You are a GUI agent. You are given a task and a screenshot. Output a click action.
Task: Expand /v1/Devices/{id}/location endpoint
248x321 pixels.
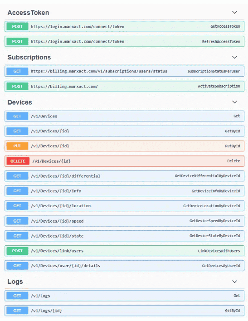124,206
